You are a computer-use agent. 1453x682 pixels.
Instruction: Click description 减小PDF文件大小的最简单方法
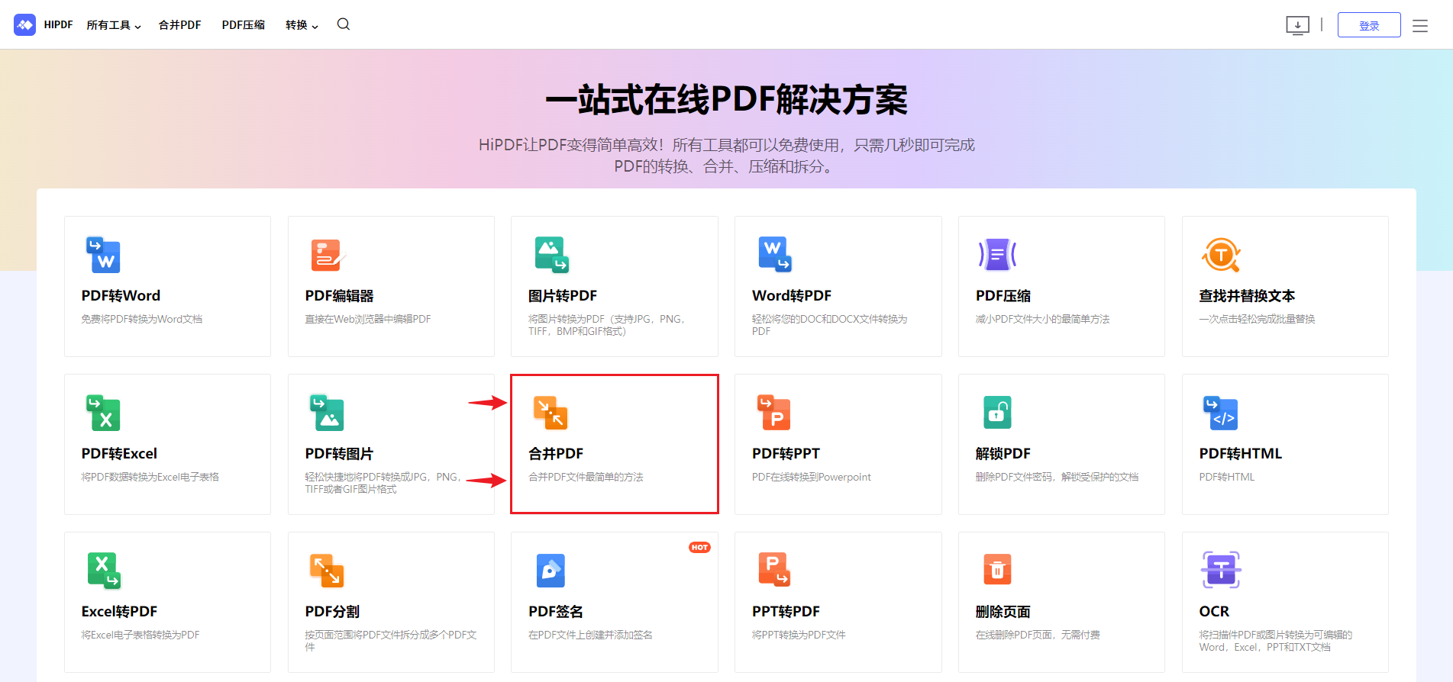1042,319
